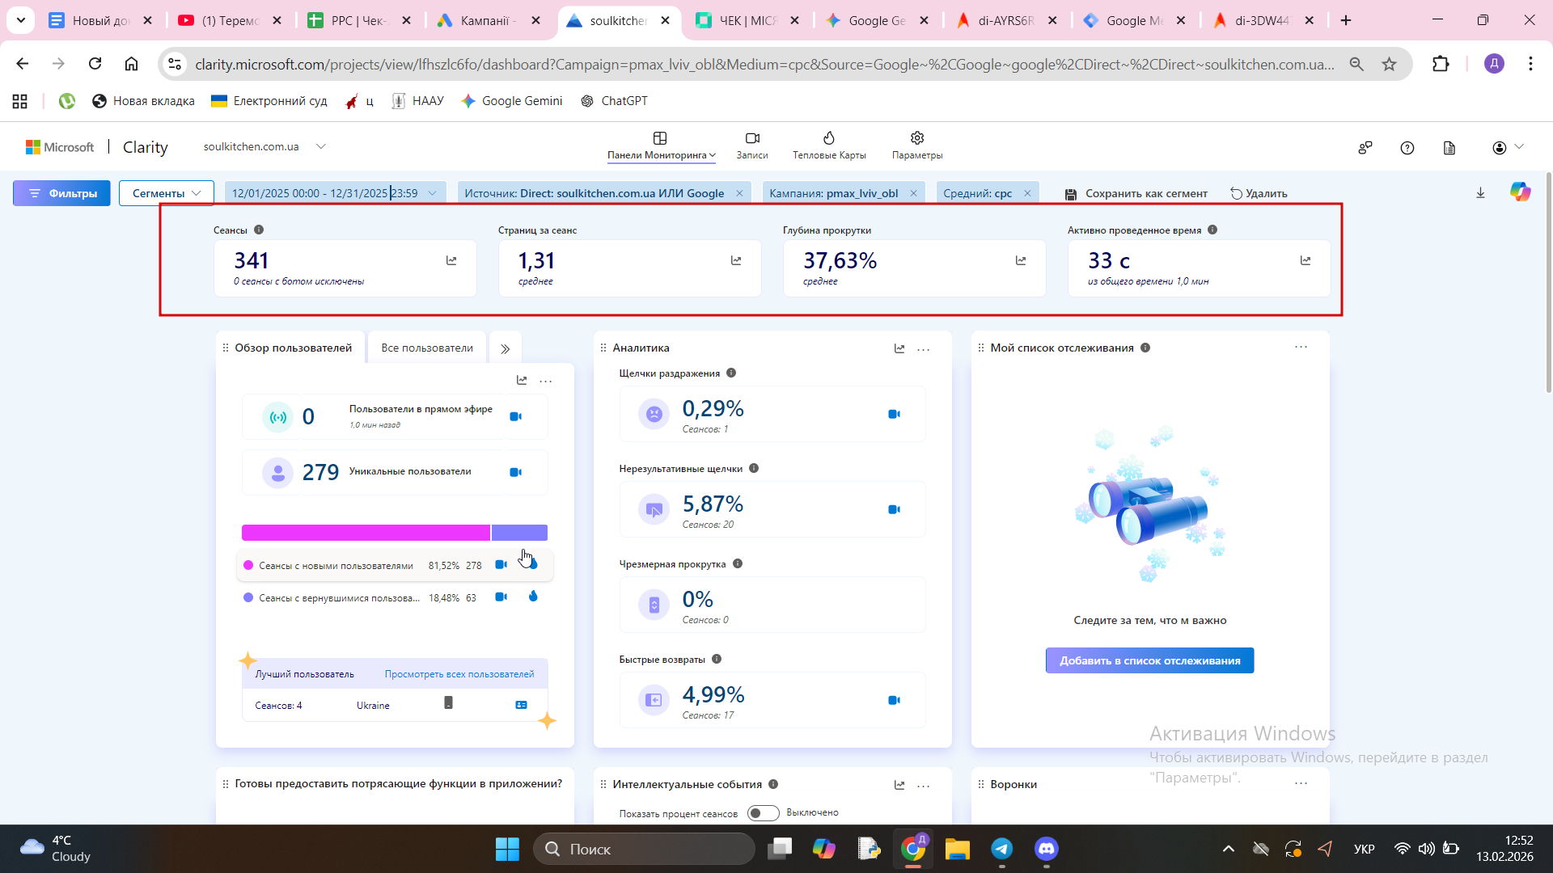
Task: Open Тепловые Карты heatmaps icon
Action: 828,138
